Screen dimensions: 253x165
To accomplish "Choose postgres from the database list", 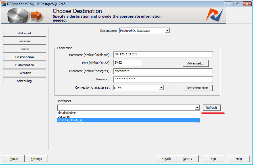I will pos(129,116).
